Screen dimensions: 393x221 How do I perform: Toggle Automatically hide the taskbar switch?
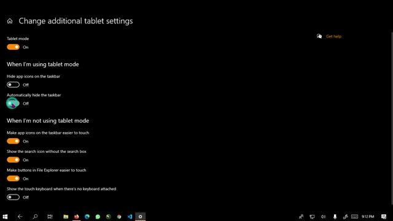tap(13, 104)
